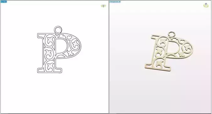Click the ring view icon in Perspective viewport
Screen dimensions: 212x114
206,5
